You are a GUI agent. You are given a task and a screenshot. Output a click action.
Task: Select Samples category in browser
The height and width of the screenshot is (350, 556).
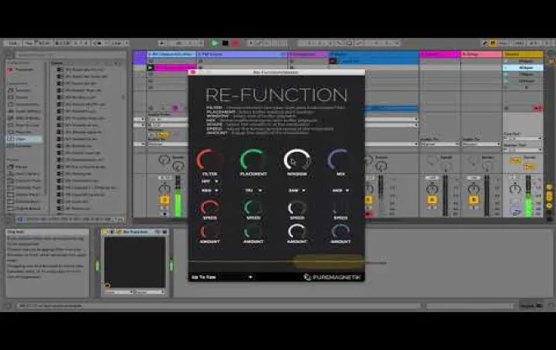pyautogui.click(x=24, y=146)
